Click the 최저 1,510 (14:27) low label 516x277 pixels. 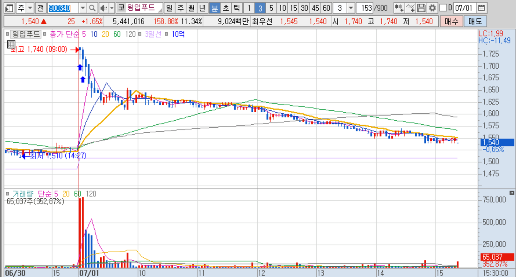[57, 156]
